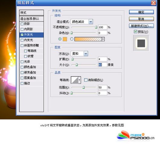The height and width of the screenshot is (144, 160).
Task: Click the 范围 slider handle
Action: [84, 87]
